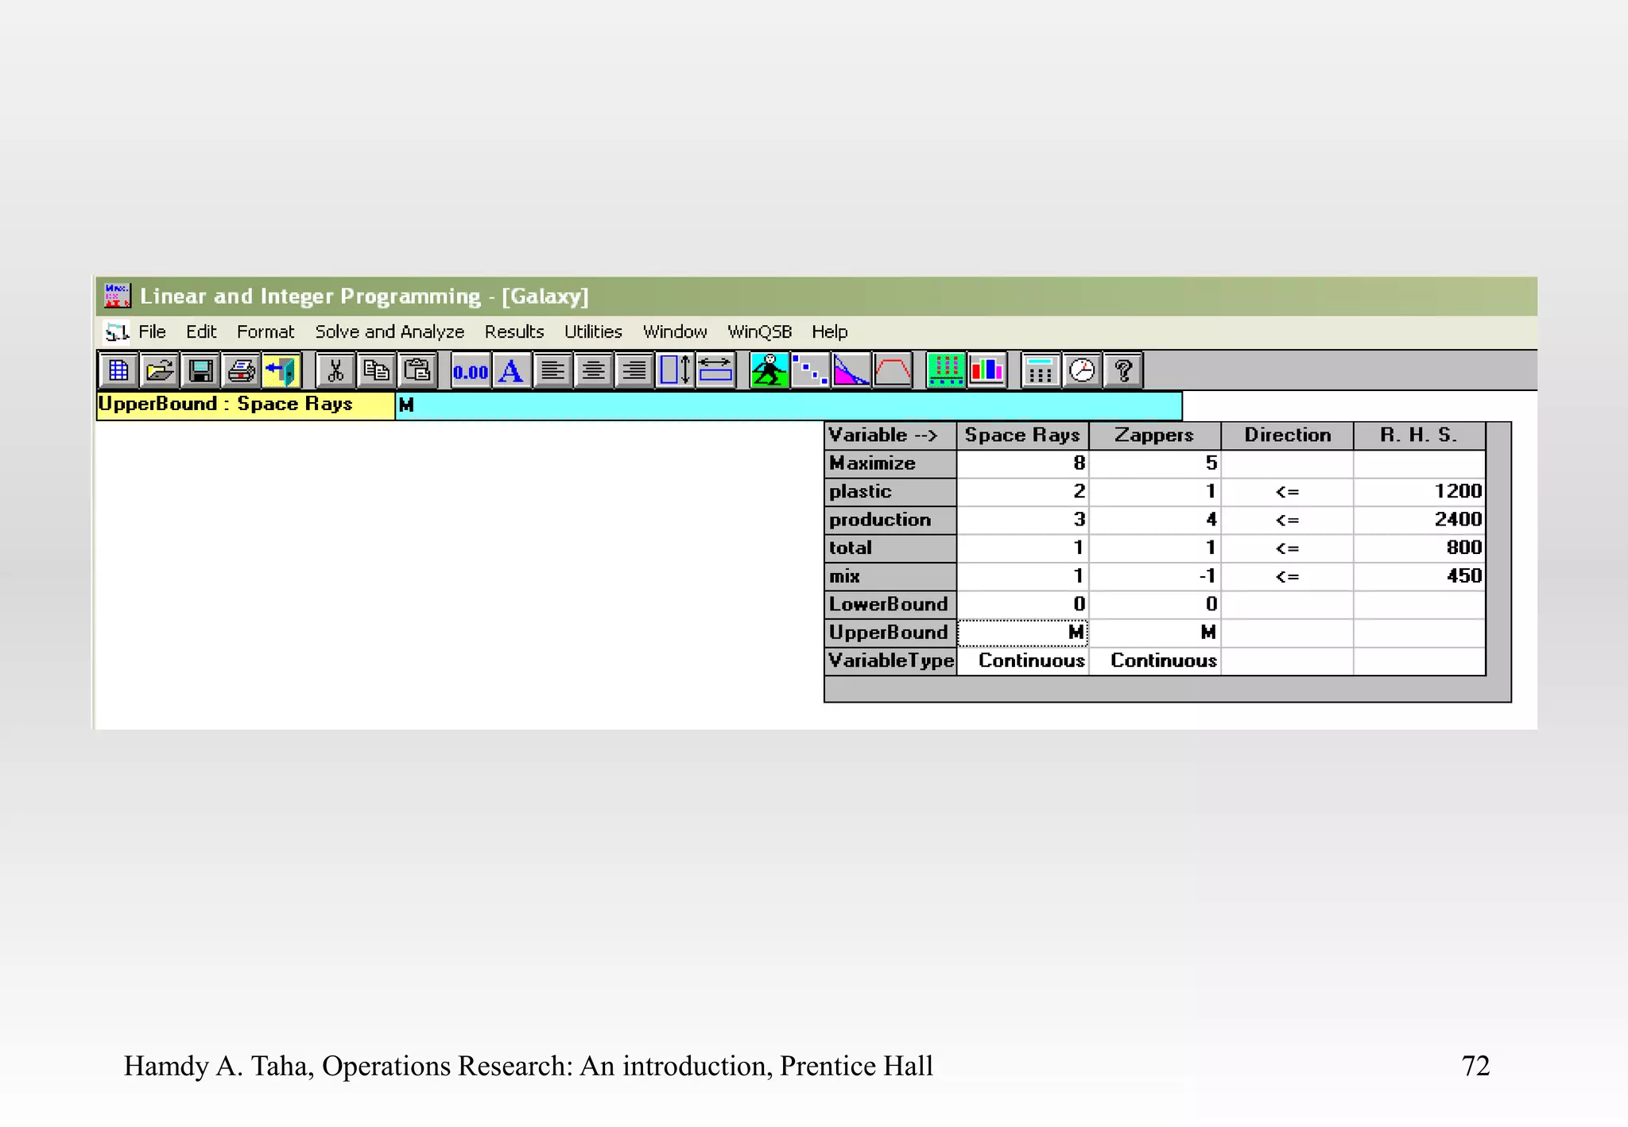Open the Solve and Analyze menu

coord(390,331)
